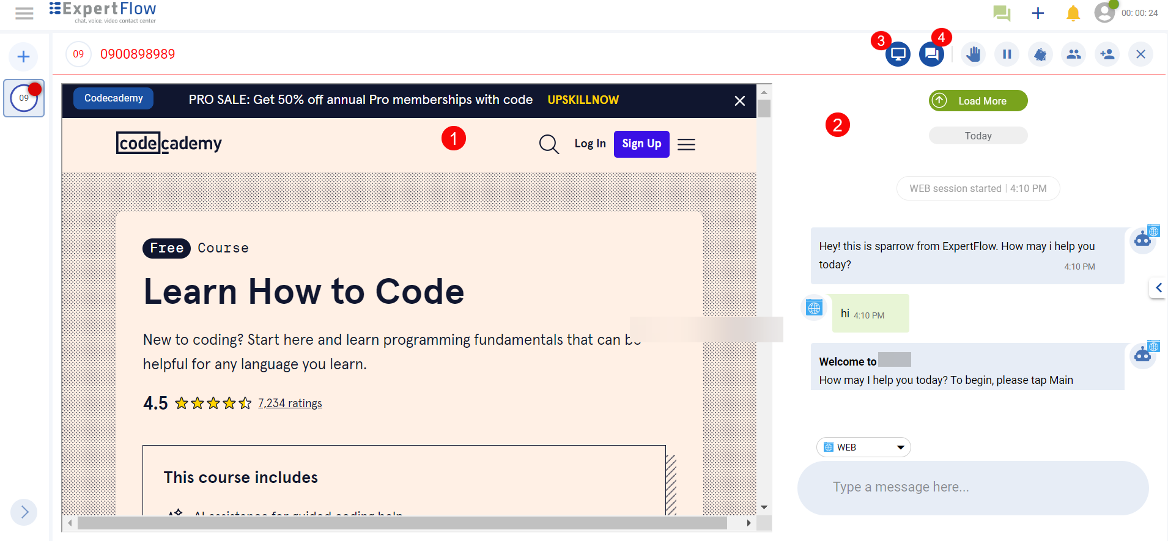Pause the conversation with the pause icon

click(x=1007, y=54)
